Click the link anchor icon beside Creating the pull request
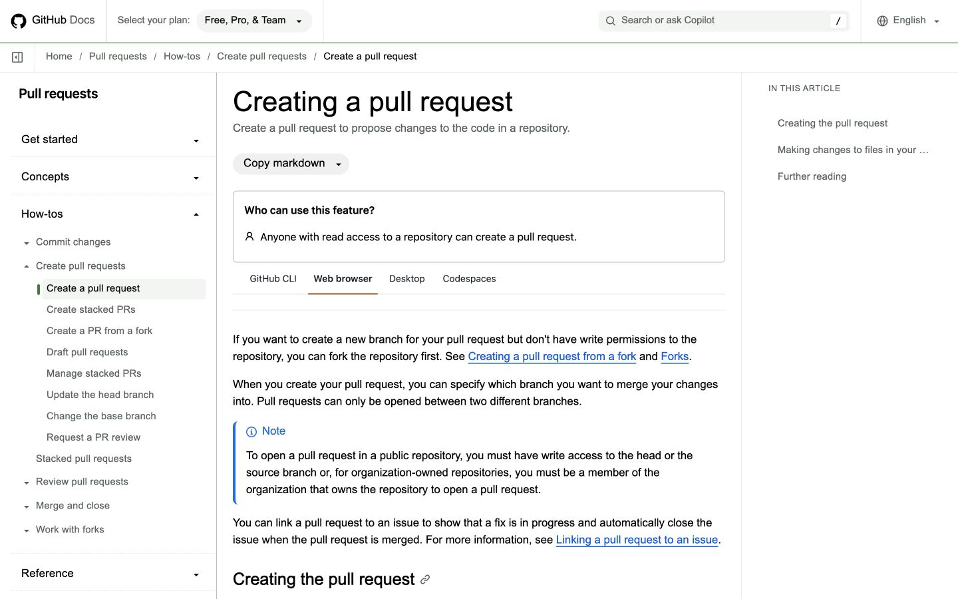This screenshot has height=599, width=958. pyautogui.click(x=425, y=580)
